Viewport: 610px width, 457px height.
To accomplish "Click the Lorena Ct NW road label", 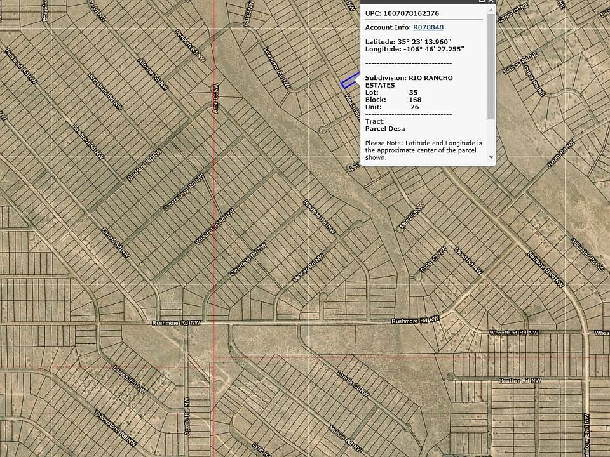I will 353,384.
